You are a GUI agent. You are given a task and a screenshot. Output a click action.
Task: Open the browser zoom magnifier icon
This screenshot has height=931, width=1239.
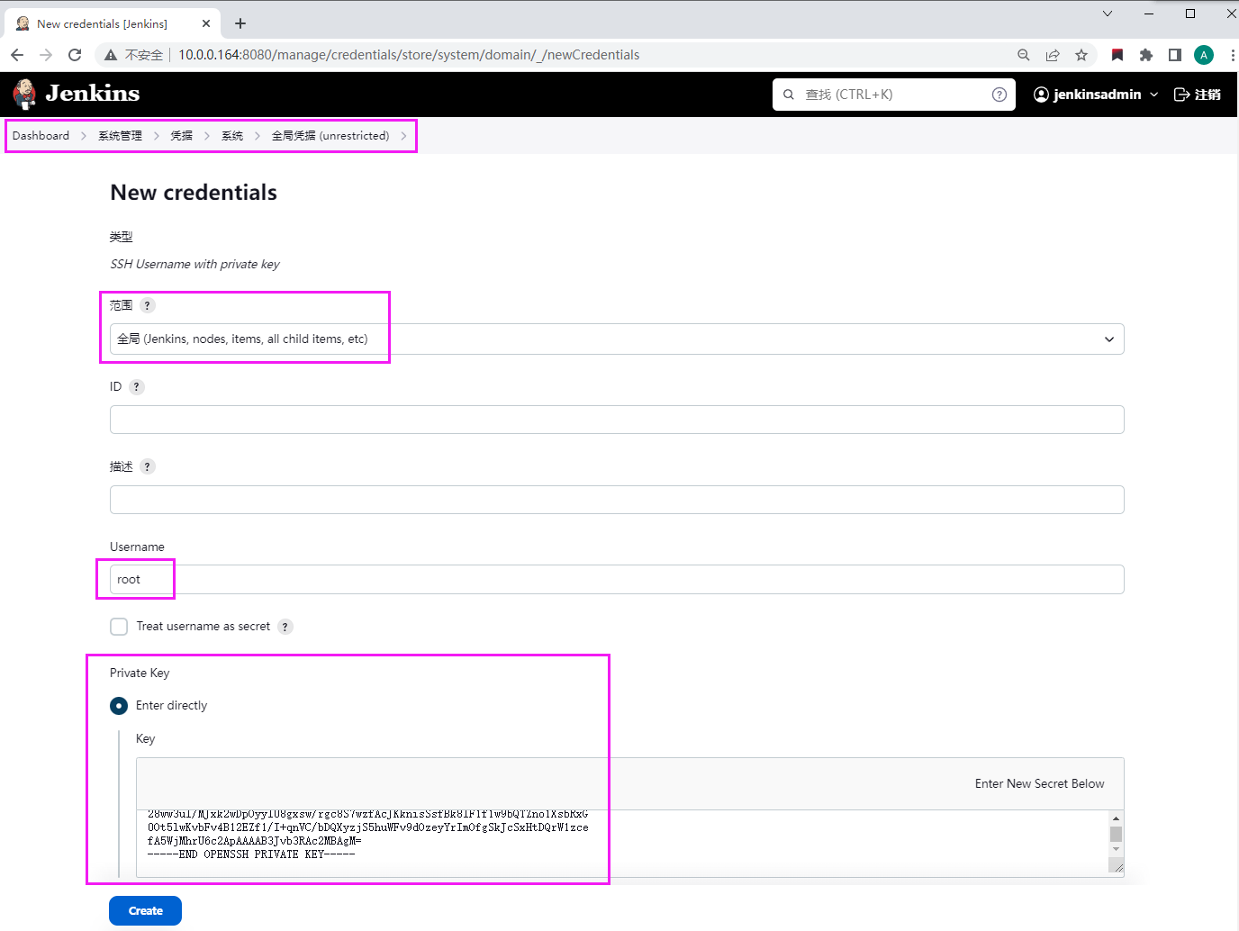click(x=1024, y=55)
